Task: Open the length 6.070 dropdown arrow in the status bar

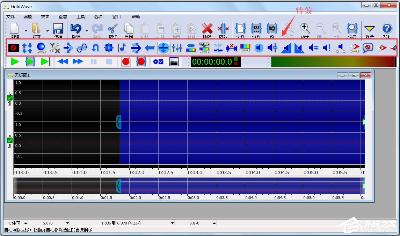Action: [67, 223]
